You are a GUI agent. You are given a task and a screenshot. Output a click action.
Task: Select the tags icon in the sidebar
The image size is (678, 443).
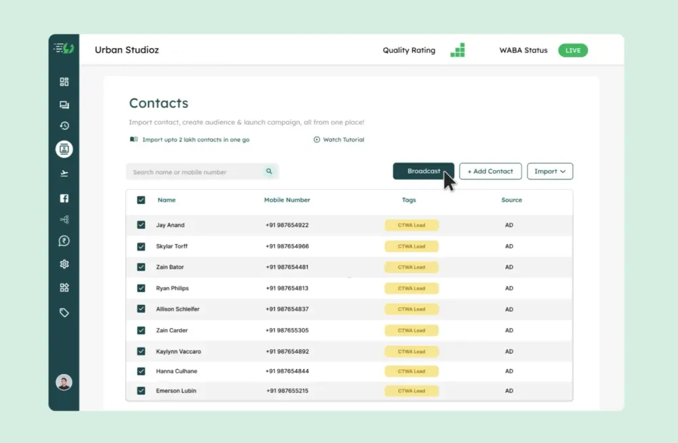coord(64,312)
